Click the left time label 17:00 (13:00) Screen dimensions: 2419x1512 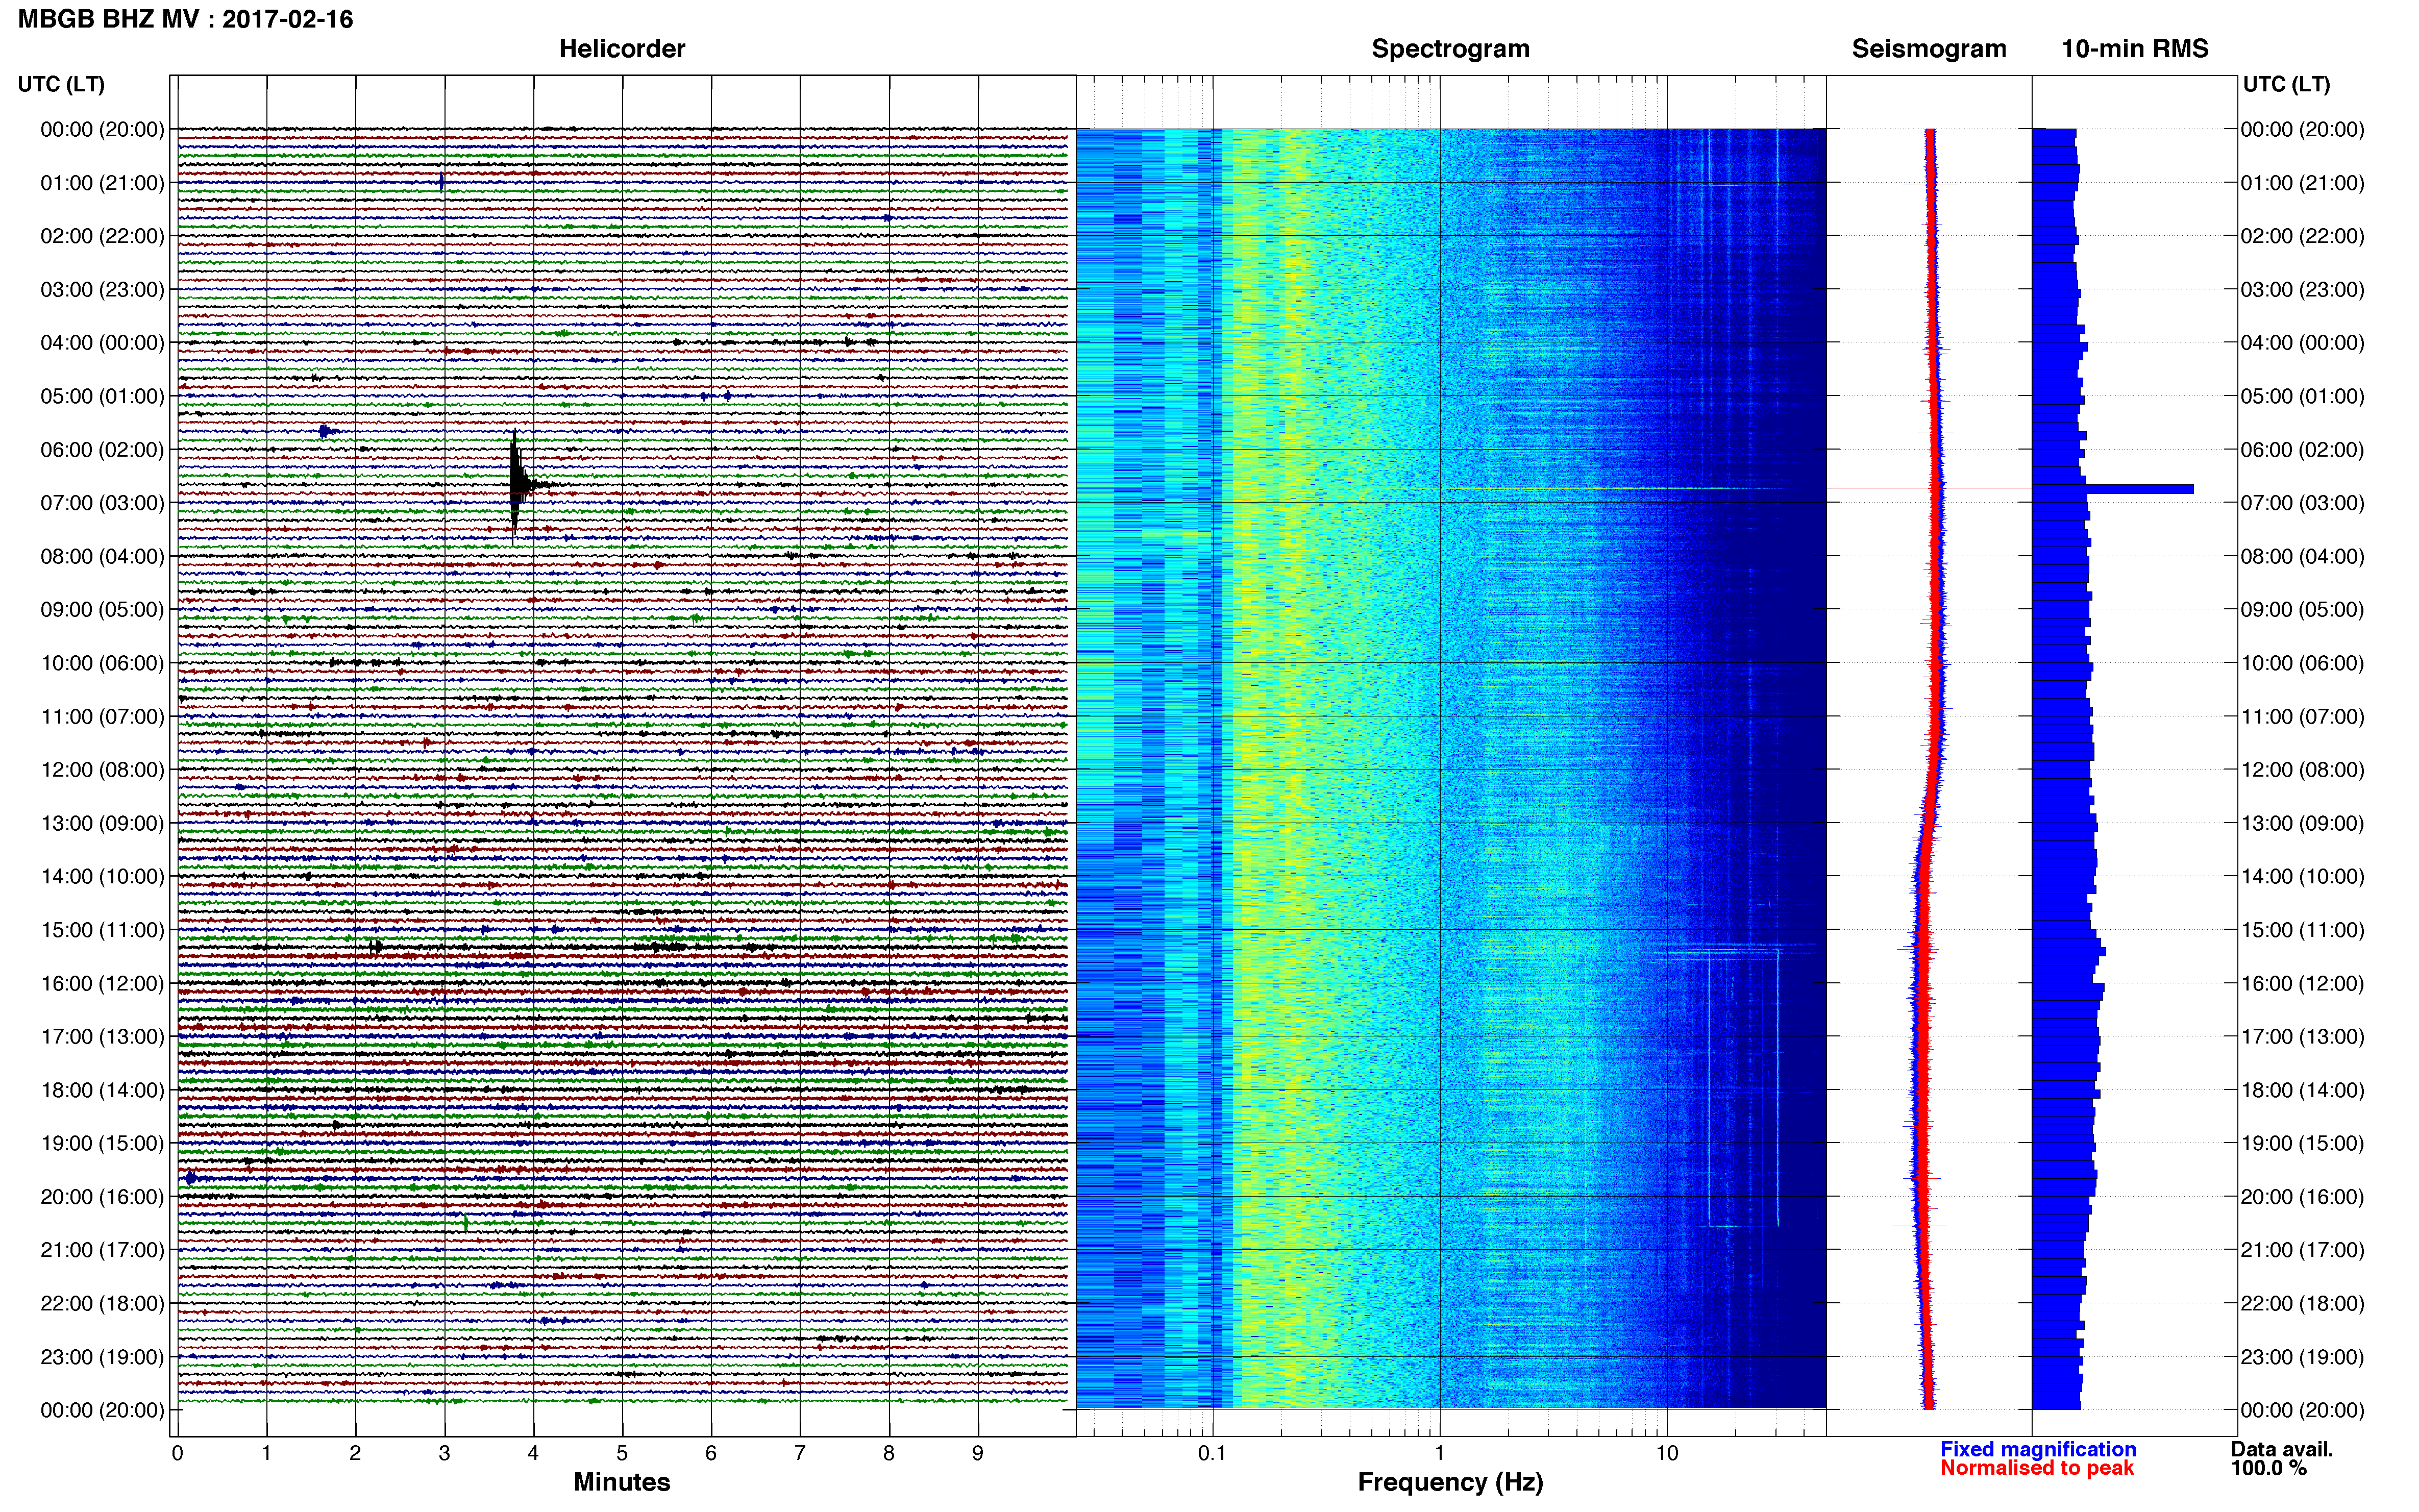click(102, 1036)
